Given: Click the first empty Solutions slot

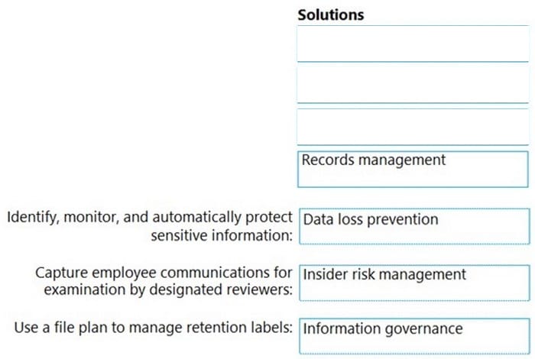Looking at the screenshot, I should [x=413, y=44].
